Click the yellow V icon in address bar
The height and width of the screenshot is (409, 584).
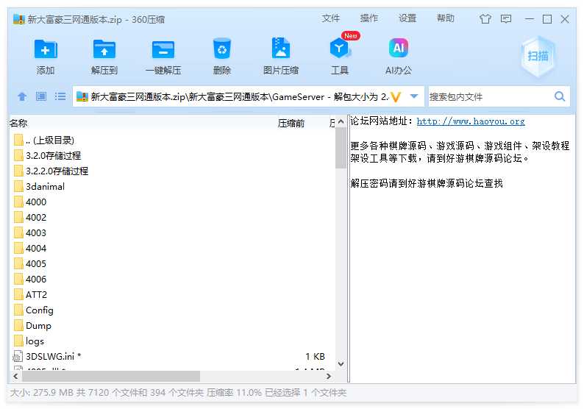point(396,97)
